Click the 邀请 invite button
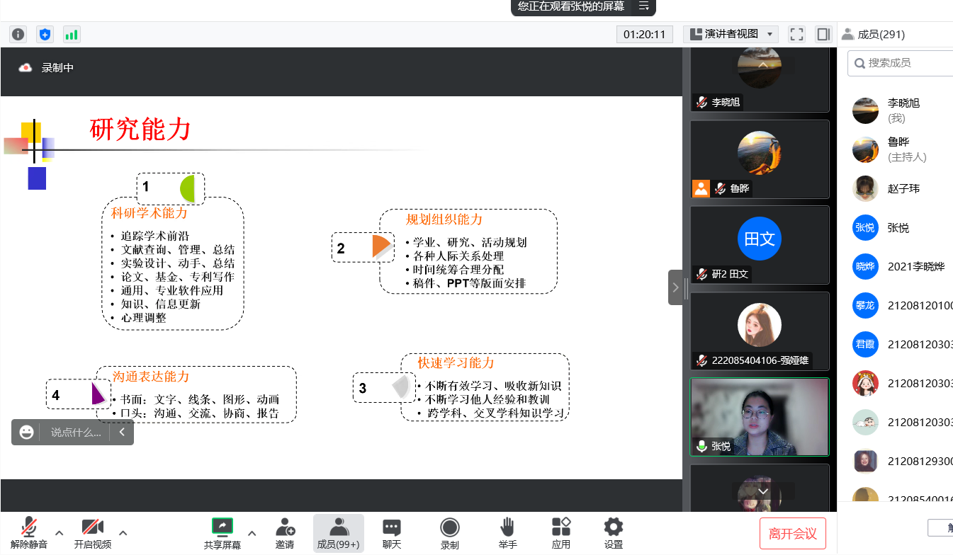This screenshot has width=953, height=555. coord(285,533)
